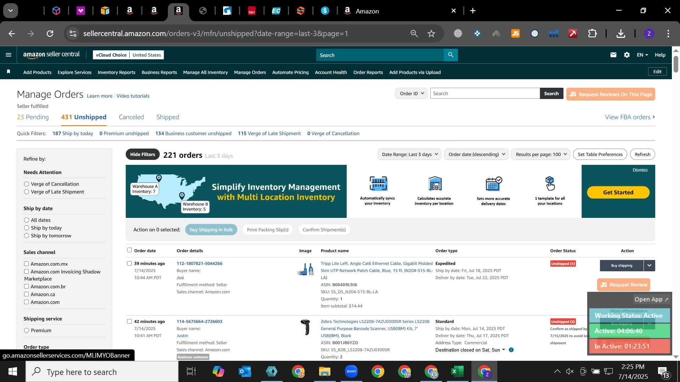Select the Ship by tomorrow radio button
Screen dimensions: 680x382
point(27,236)
